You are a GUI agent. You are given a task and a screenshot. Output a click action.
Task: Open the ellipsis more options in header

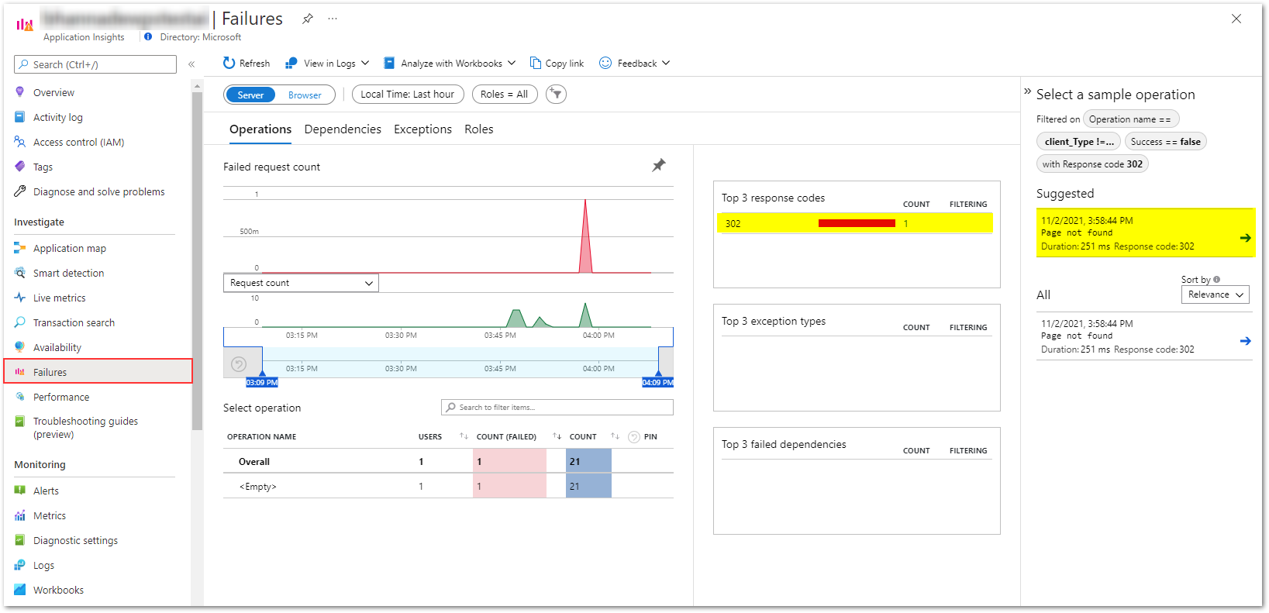click(x=333, y=19)
